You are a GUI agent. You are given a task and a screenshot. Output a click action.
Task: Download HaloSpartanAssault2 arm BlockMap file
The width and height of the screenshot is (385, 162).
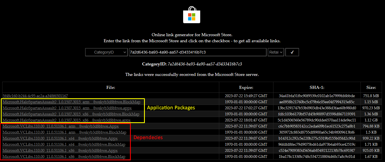[72, 102]
